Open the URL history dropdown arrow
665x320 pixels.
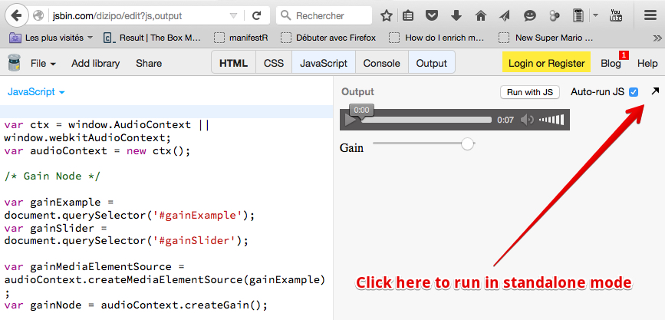(233, 16)
